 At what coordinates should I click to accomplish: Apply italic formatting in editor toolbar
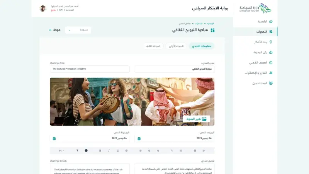click(109, 150)
